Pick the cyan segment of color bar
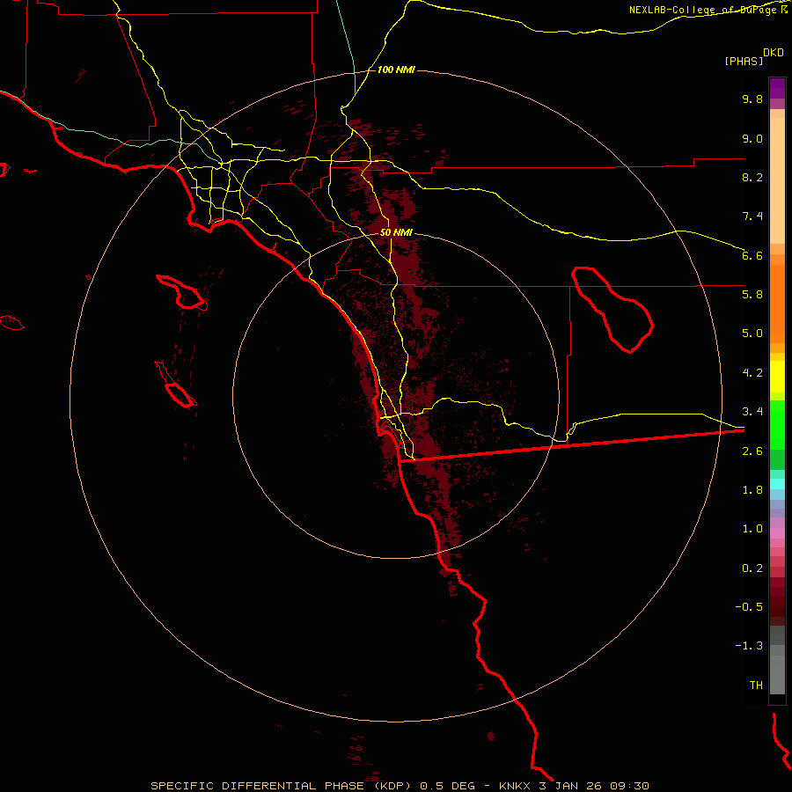This screenshot has height=792, width=792. 777,484
